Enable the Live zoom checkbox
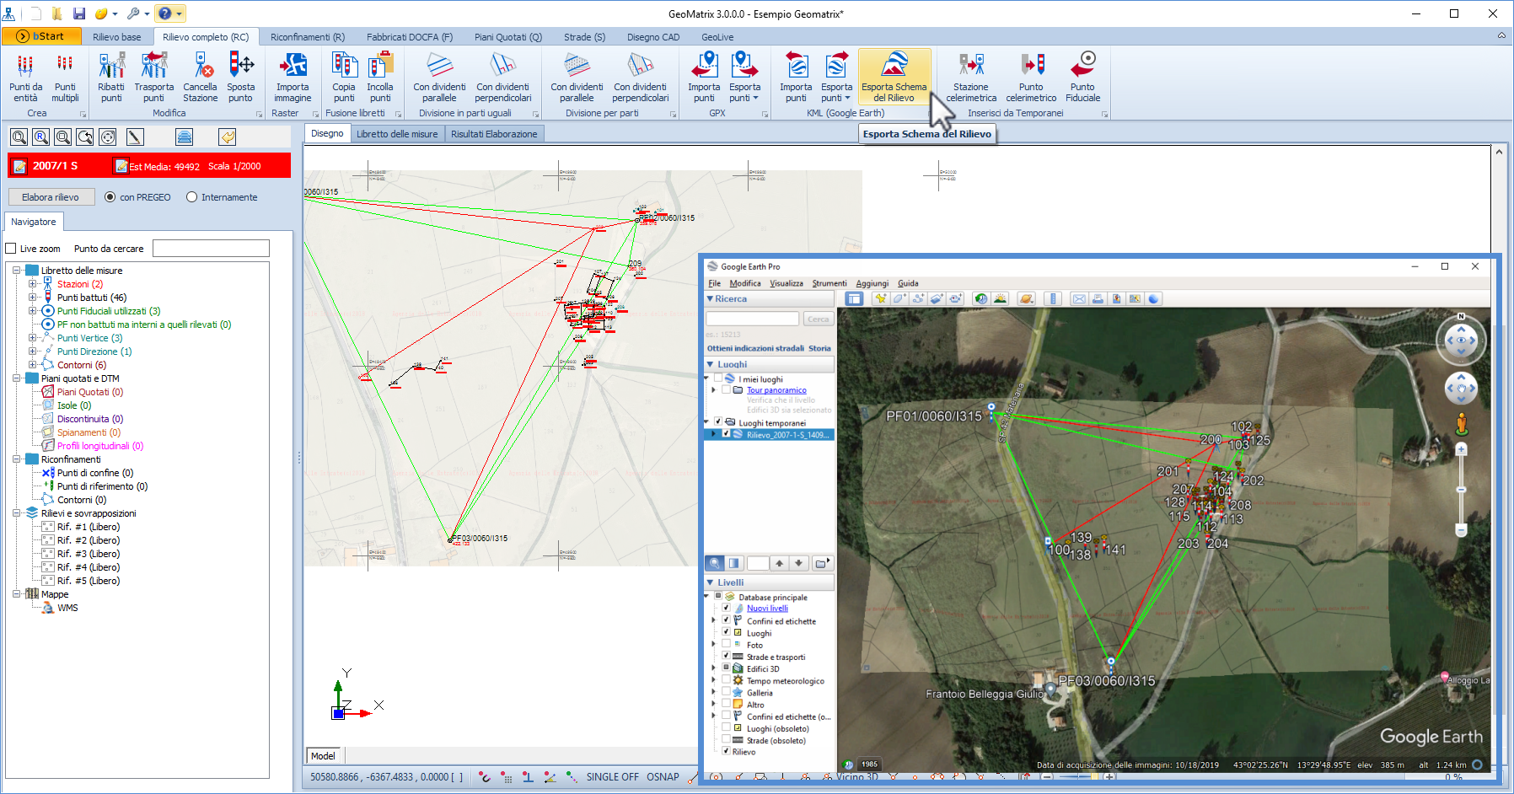Image resolution: width=1514 pixels, height=794 pixels. [x=11, y=249]
